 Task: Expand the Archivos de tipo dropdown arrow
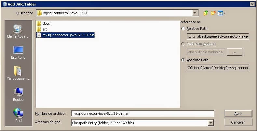pyautogui.click(x=211, y=123)
